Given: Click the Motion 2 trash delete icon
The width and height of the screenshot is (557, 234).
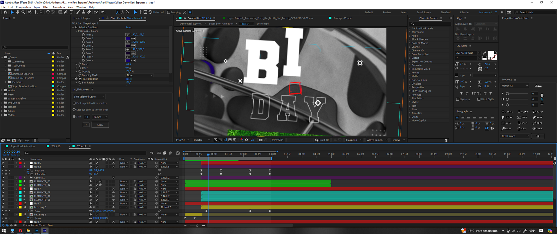Looking at the screenshot, I should tap(538, 136).
